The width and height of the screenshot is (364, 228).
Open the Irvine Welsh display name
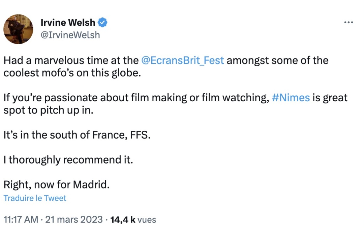tap(68, 23)
